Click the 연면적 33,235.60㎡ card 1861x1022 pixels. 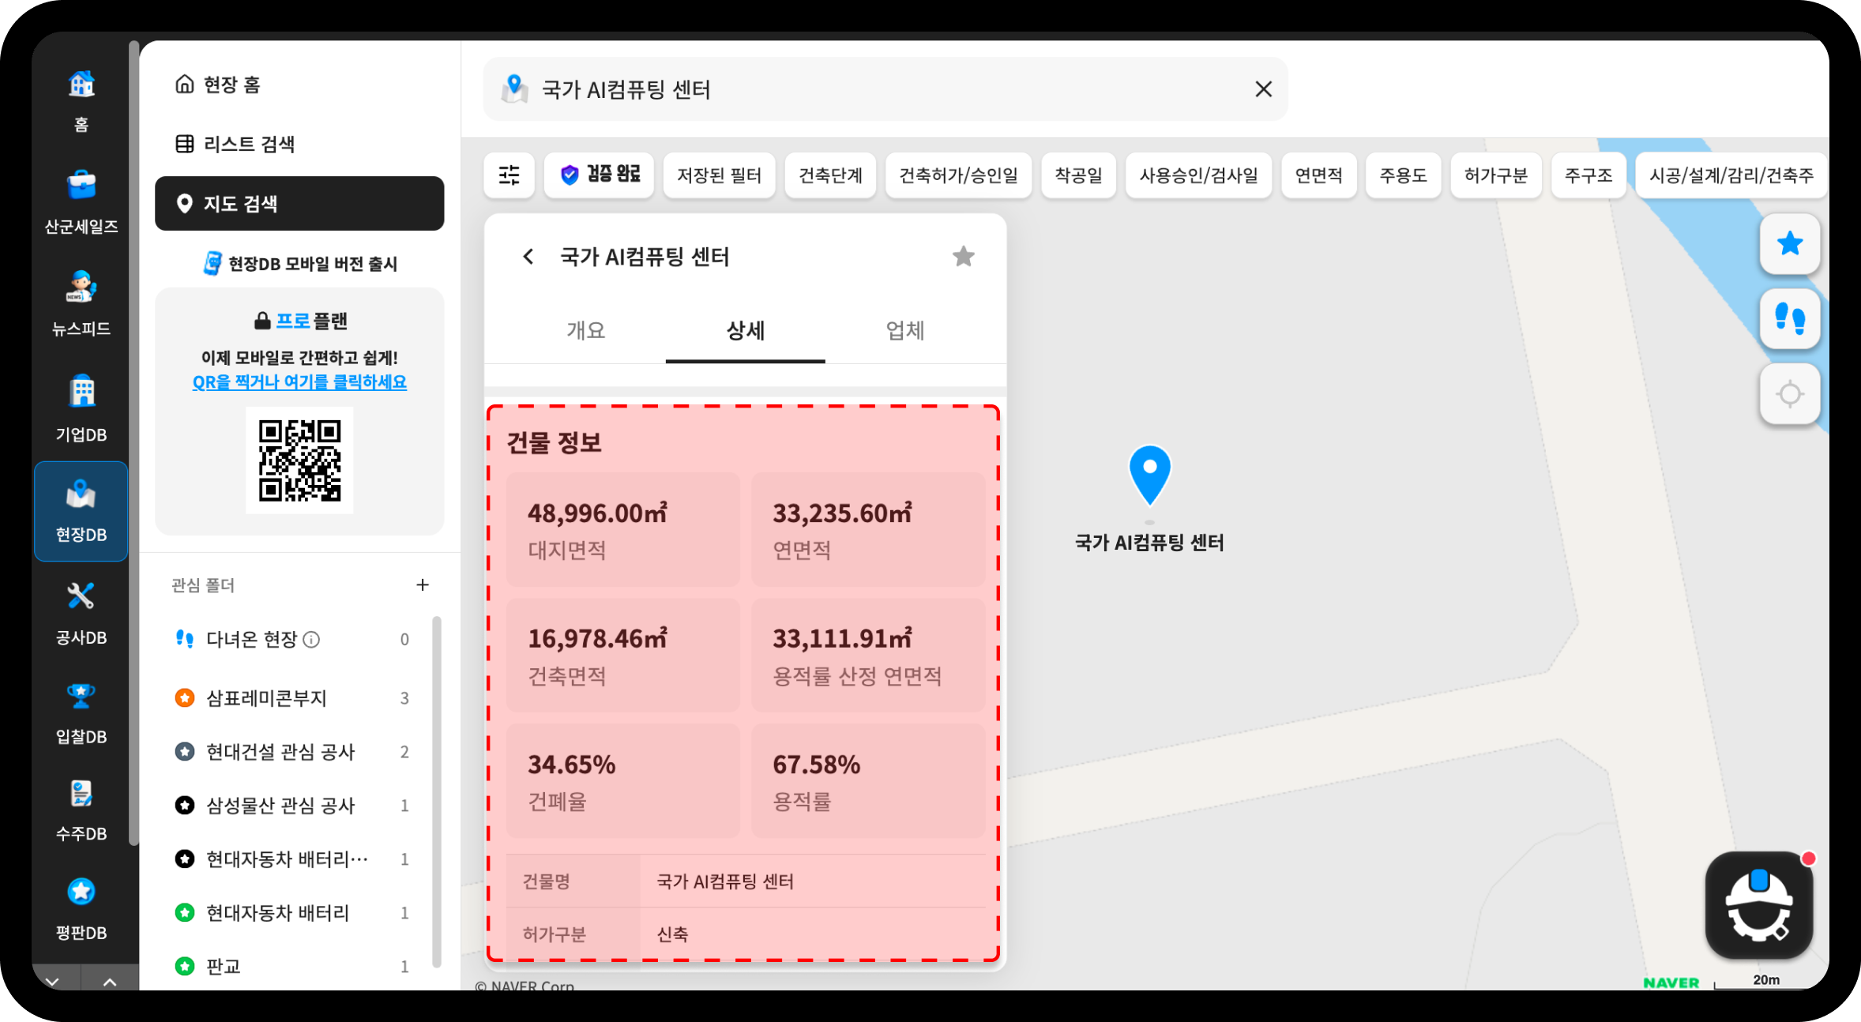pyautogui.click(x=868, y=529)
